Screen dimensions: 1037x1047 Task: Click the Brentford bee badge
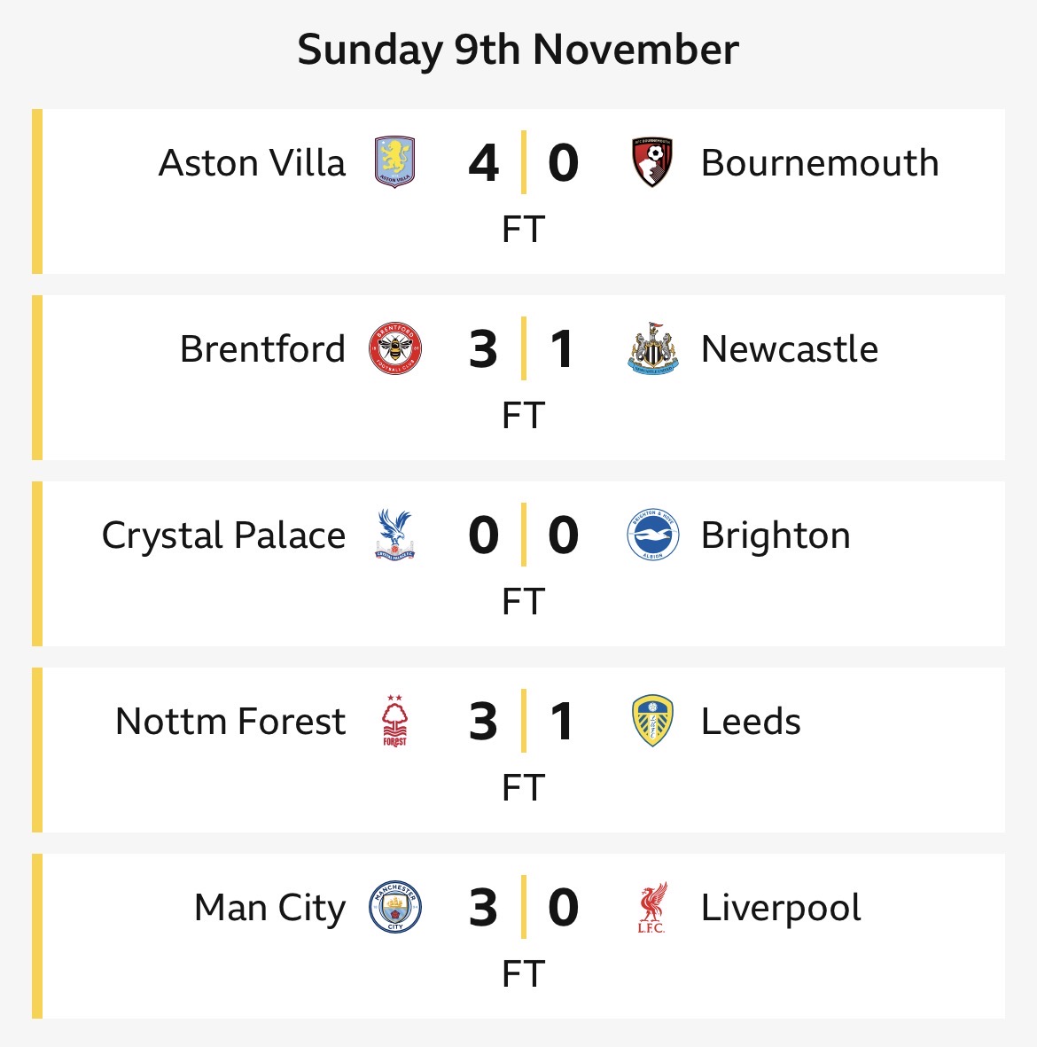click(395, 349)
